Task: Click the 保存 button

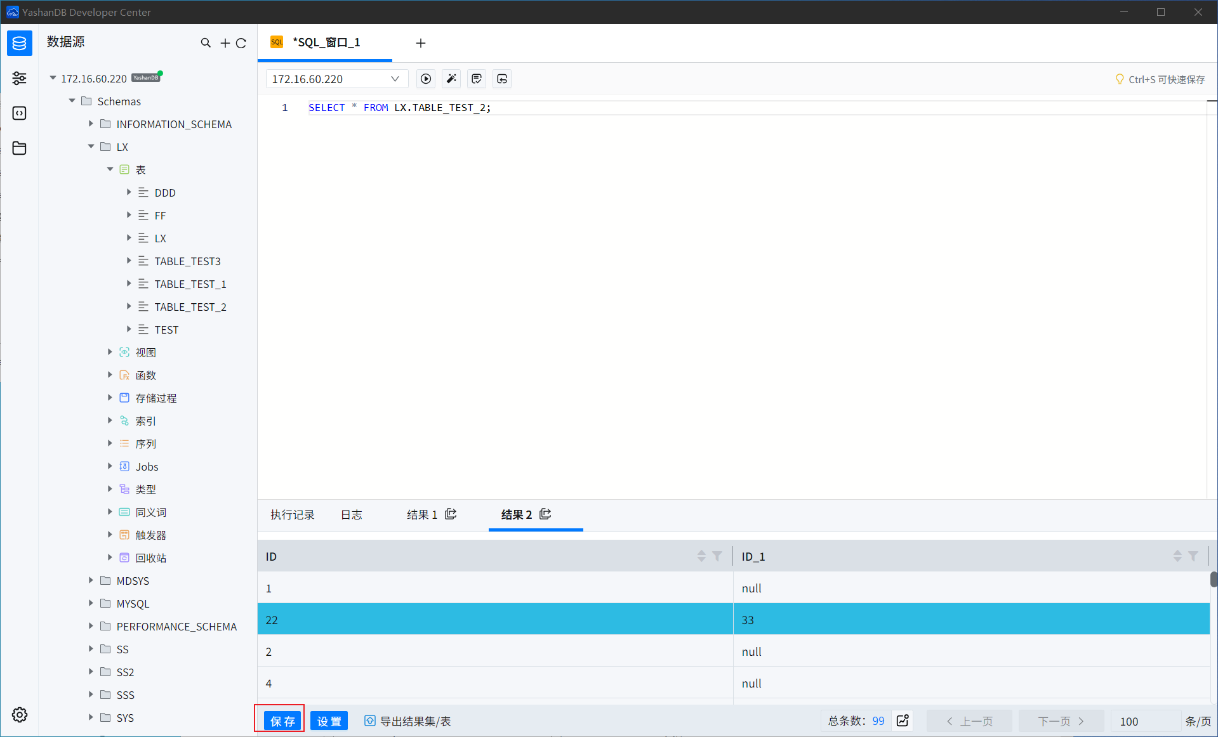Action: (x=282, y=721)
